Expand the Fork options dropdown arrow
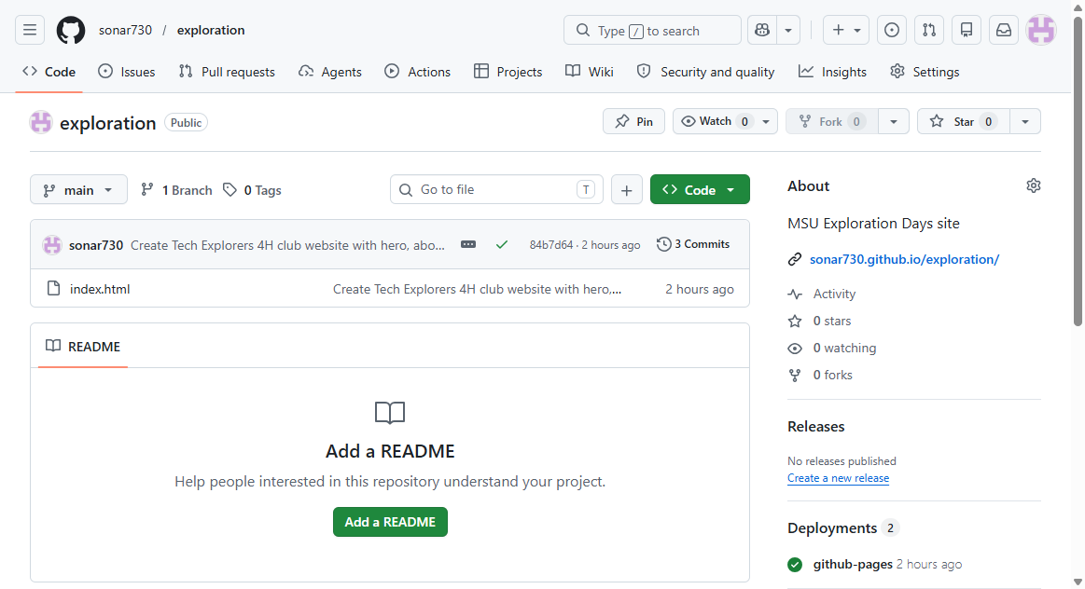The height and width of the screenshot is (589, 1085). coord(894,122)
